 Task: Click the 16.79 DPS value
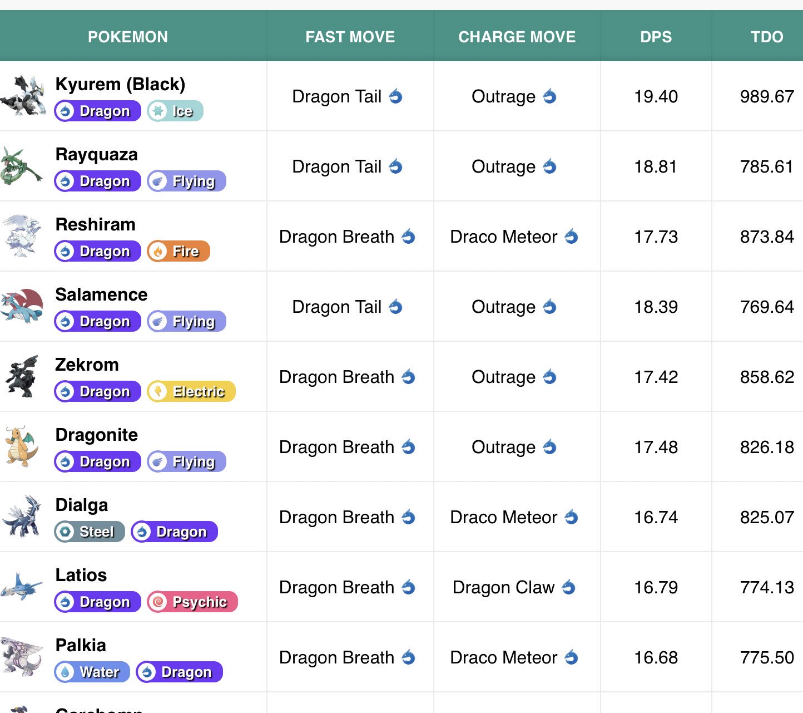[656, 587]
